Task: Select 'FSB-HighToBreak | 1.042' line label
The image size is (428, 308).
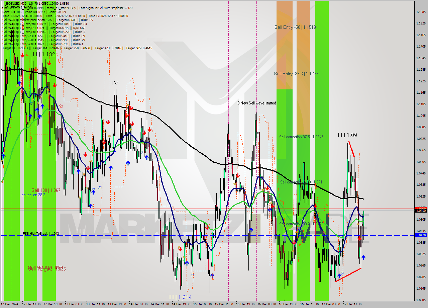Action: pos(41,234)
